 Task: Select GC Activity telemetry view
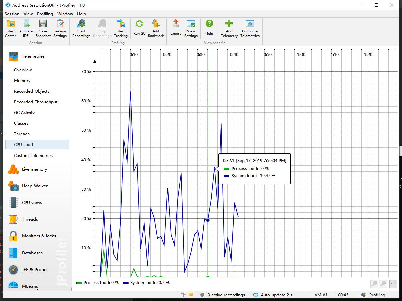(x=24, y=113)
